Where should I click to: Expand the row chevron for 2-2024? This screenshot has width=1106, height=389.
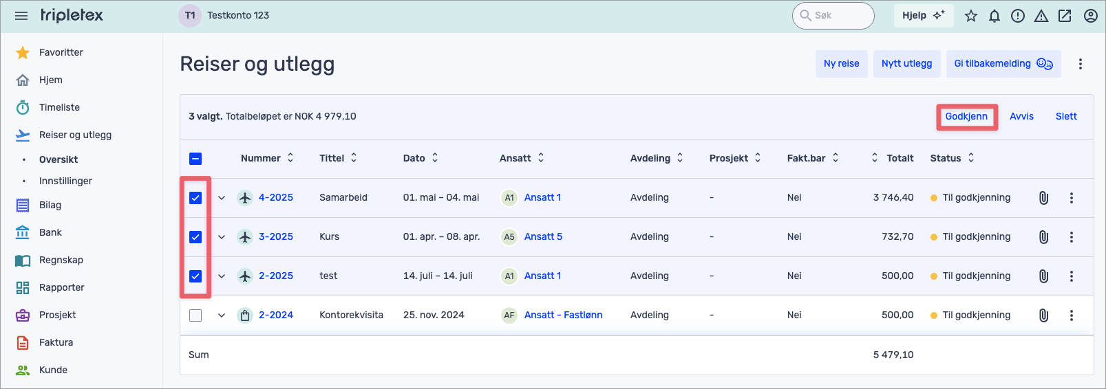pos(222,315)
